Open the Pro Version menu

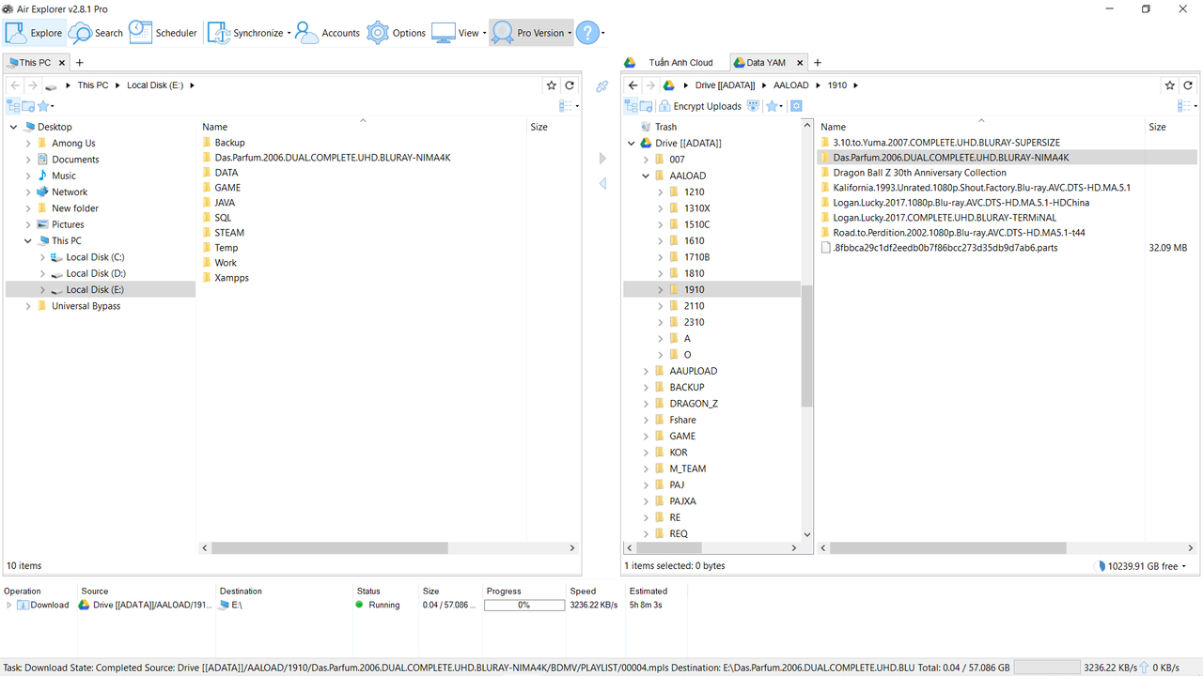click(531, 33)
